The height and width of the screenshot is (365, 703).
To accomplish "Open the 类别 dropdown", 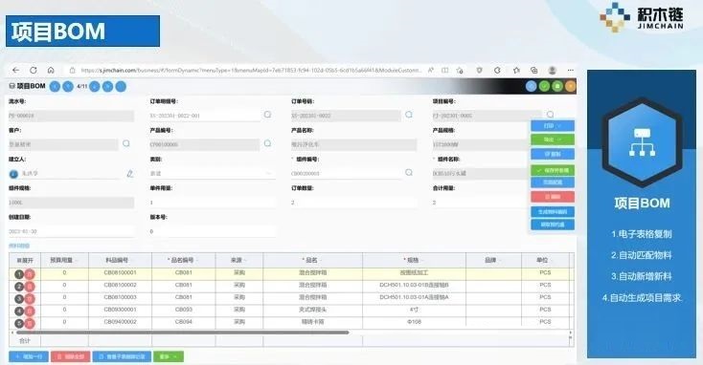I will pyautogui.click(x=212, y=173).
